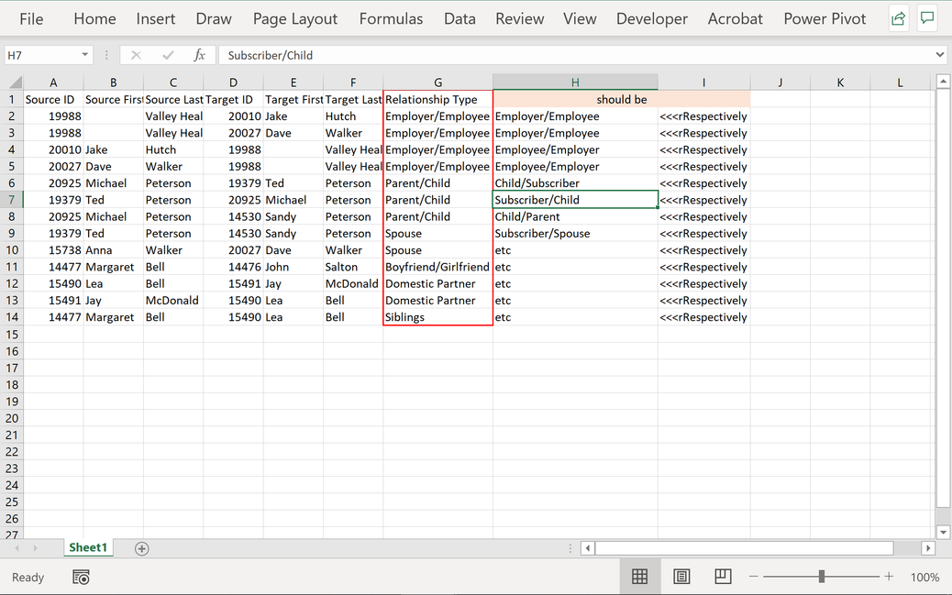The width and height of the screenshot is (952, 595).
Task: Click '<<<rRespectively' cell in row 2
Action: click(x=703, y=116)
